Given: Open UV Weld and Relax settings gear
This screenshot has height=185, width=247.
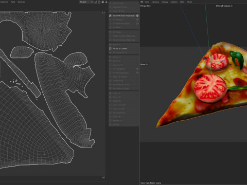Looking at the screenshot, I should (x=137, y=24).
